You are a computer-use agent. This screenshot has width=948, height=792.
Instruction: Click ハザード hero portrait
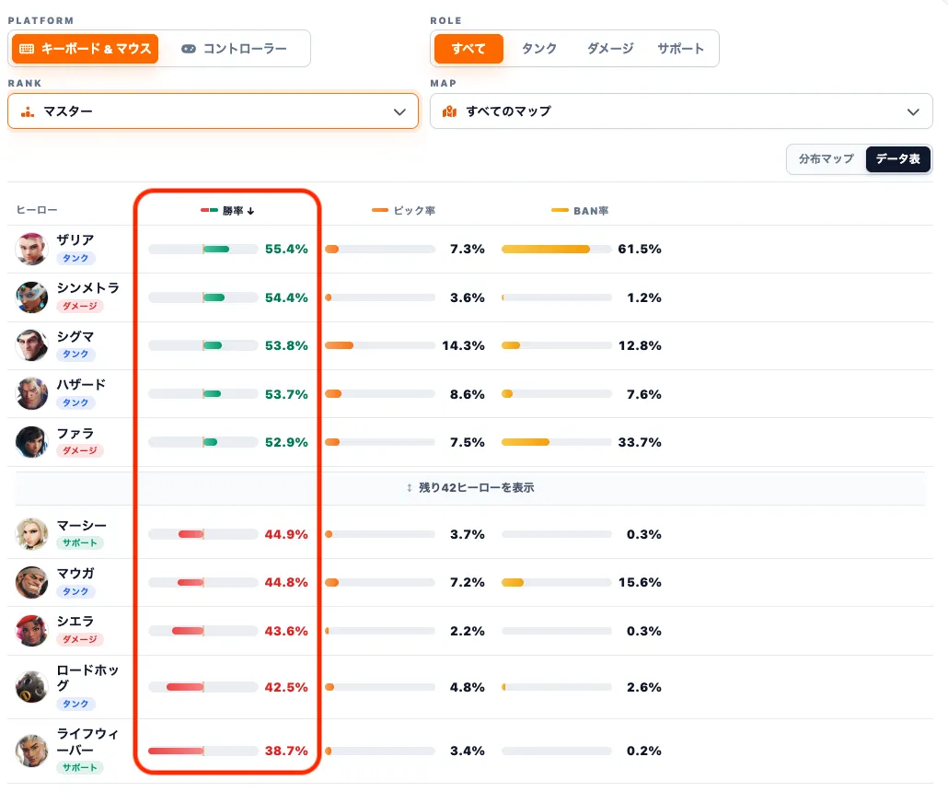click(x=31, y=393)
